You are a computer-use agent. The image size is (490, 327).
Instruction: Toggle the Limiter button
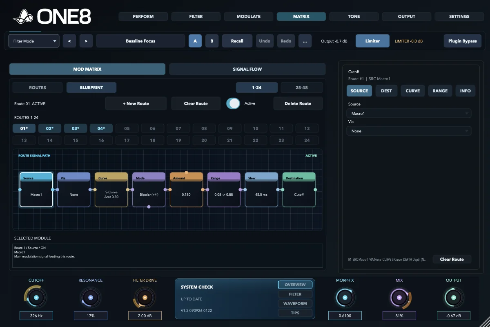click(x=372, y=41)
